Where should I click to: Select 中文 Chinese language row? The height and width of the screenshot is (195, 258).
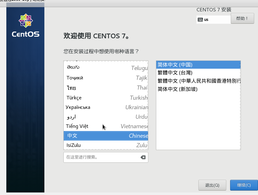click(x=106, y=136)
